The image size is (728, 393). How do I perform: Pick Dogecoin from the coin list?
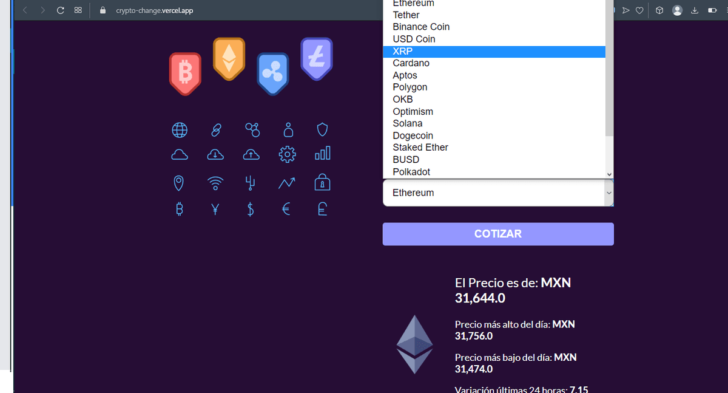[x=494, y=135]
